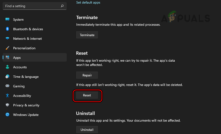Open the Personalization settings section

click(x=24, y=48)
